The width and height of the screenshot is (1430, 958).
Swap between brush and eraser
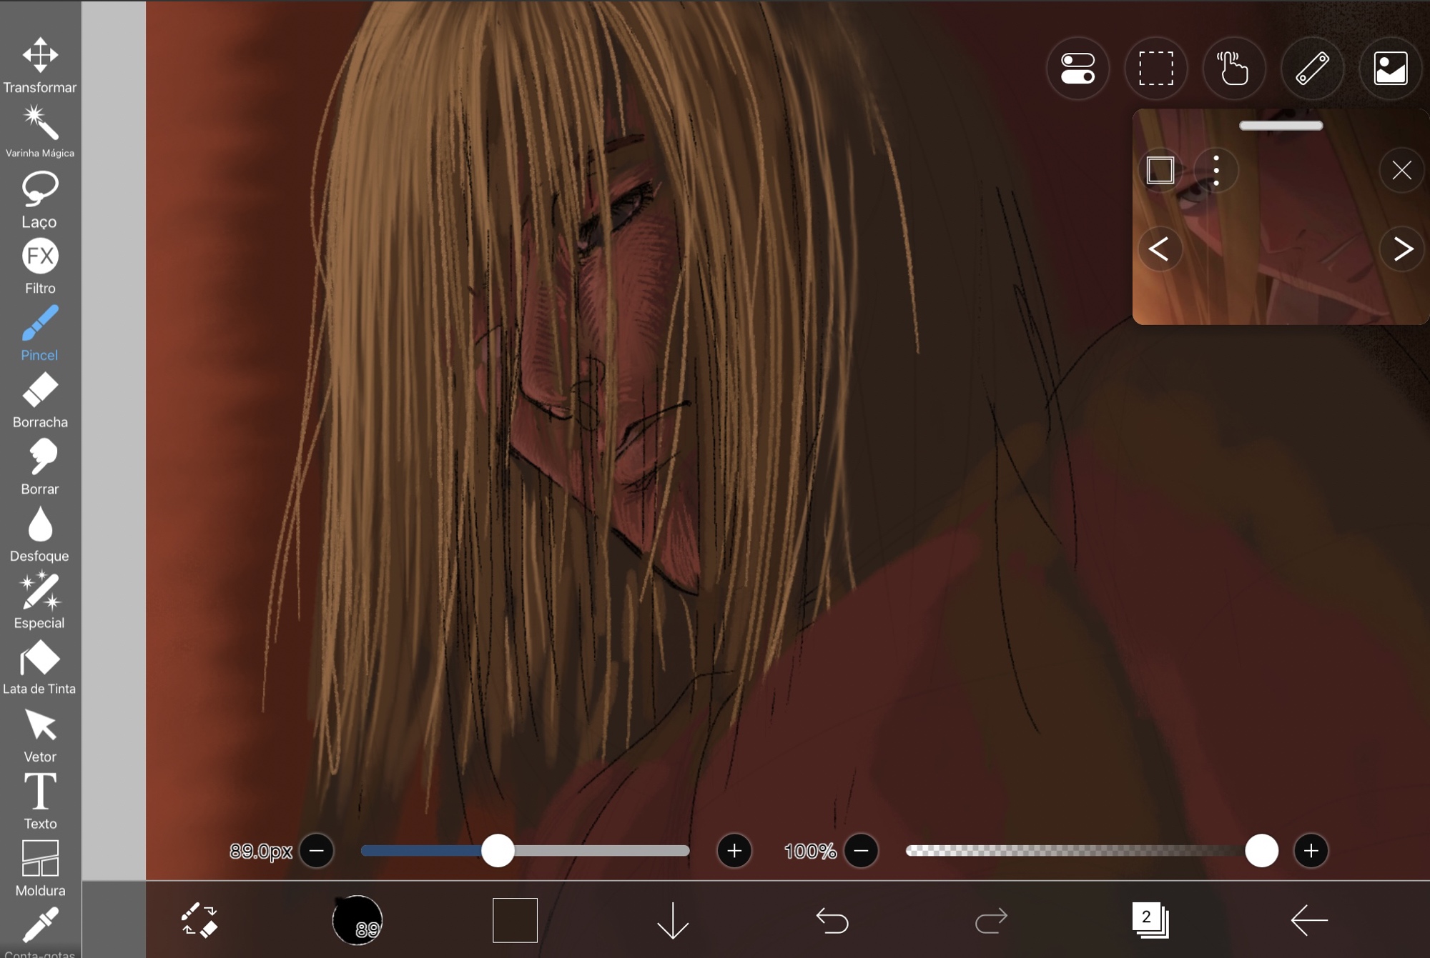point(199,920)
